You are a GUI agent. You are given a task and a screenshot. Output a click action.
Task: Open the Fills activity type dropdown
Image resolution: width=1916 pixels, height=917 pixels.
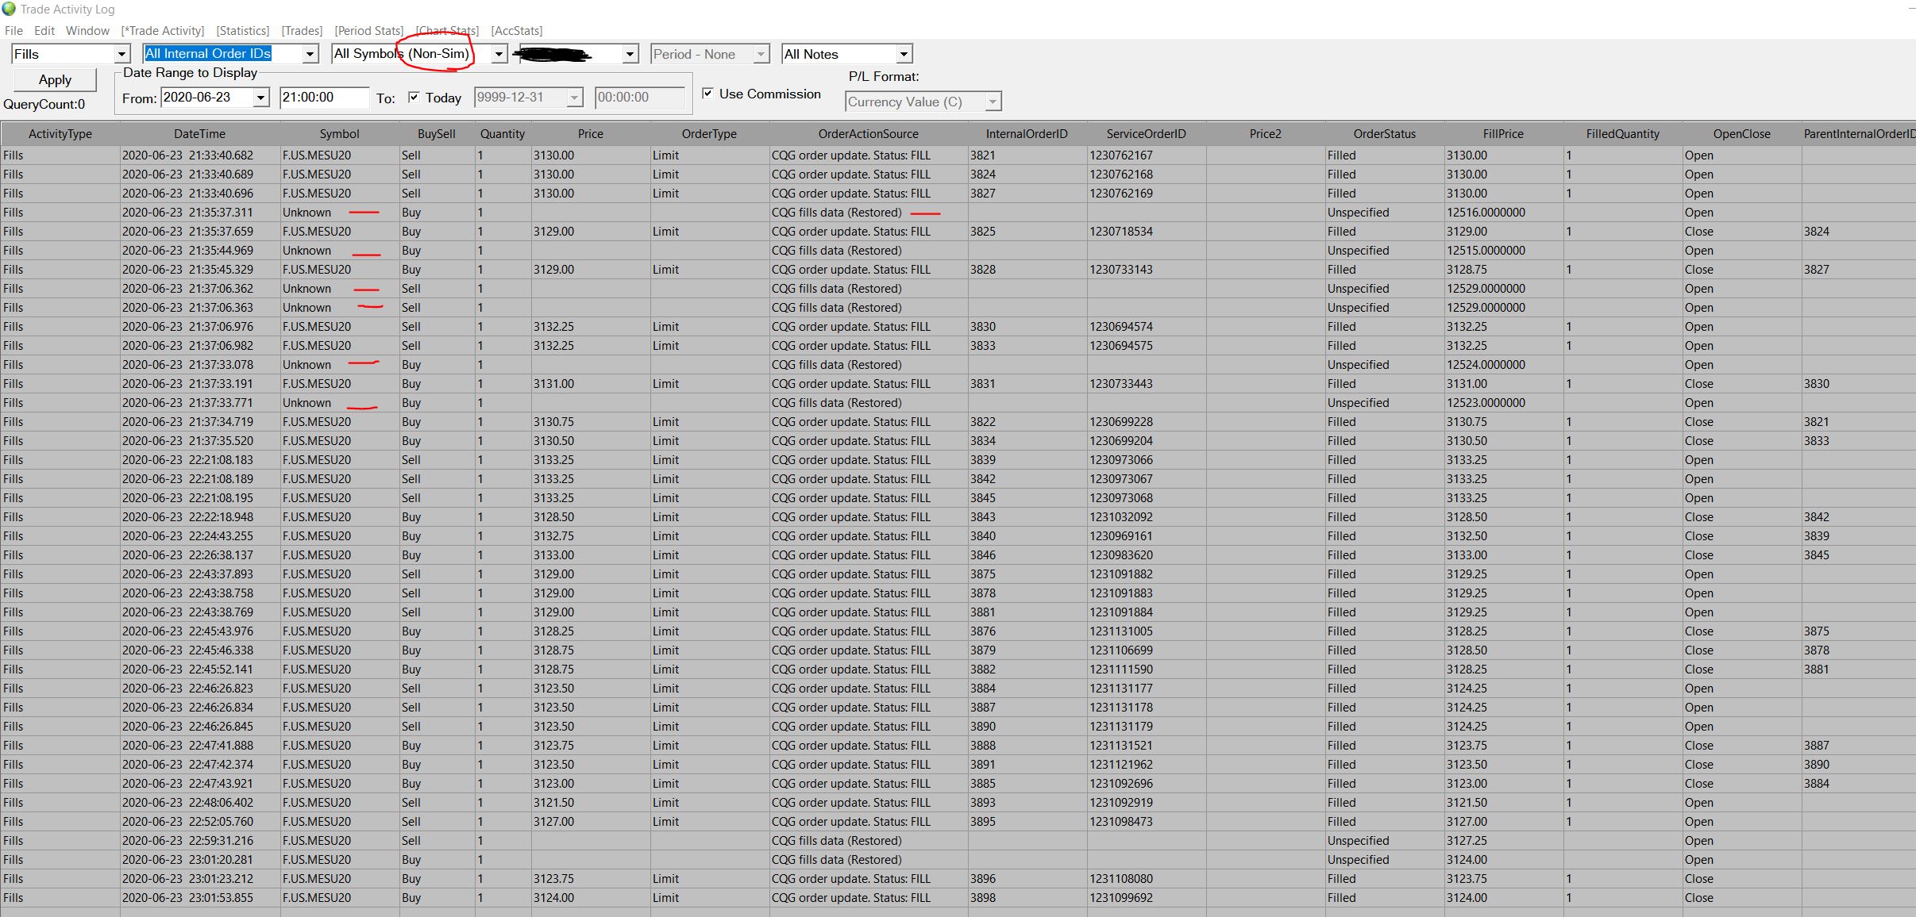[x=121, y=54]
